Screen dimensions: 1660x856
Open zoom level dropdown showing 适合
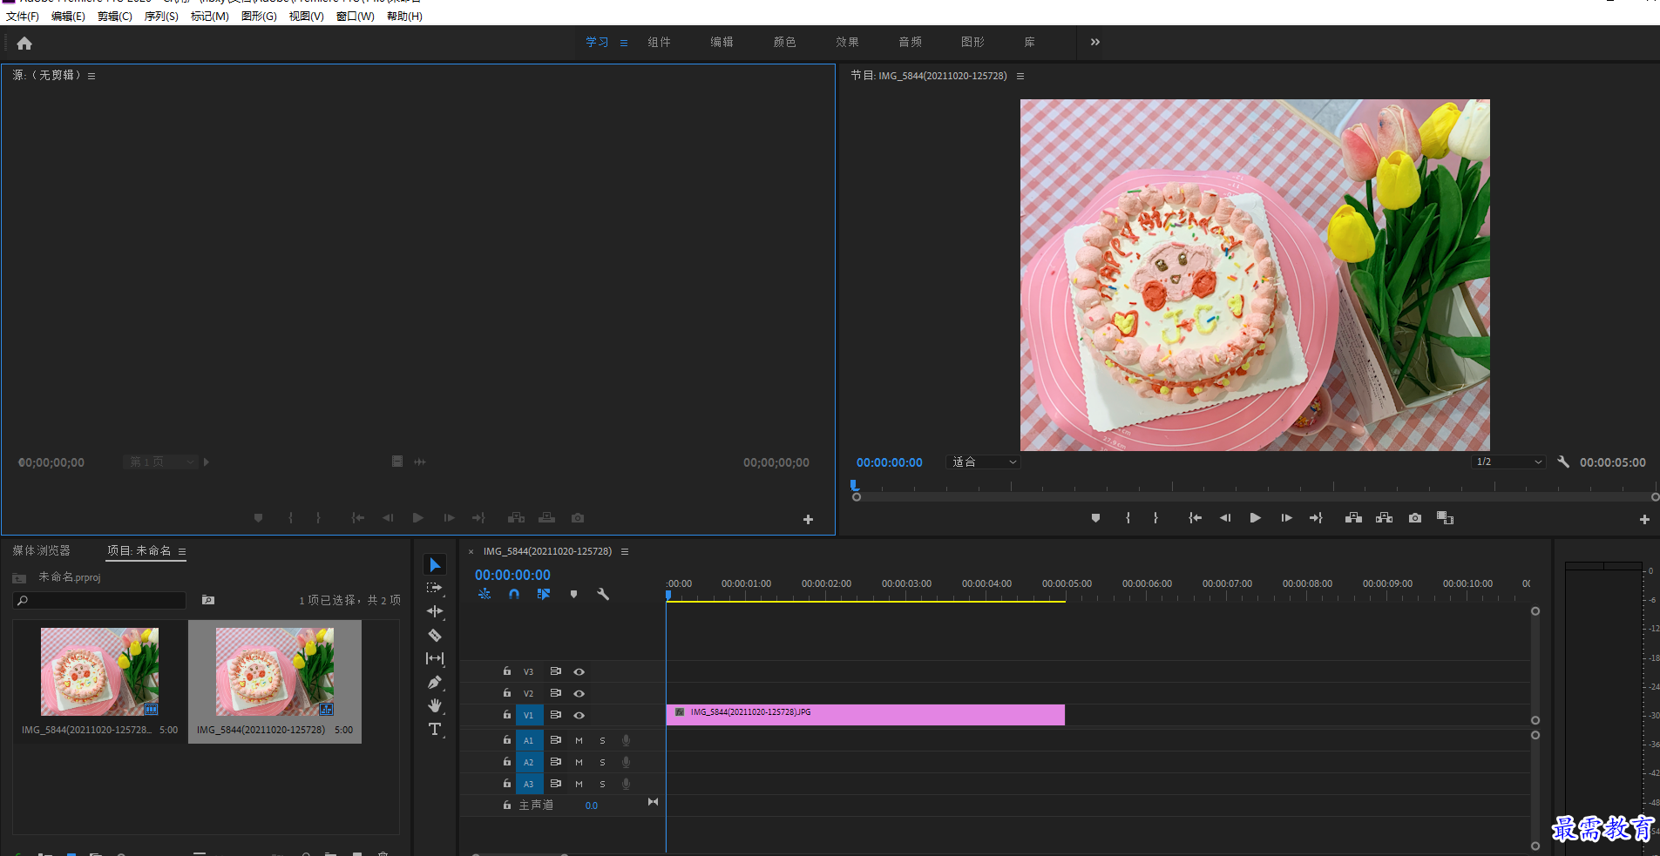983,462
